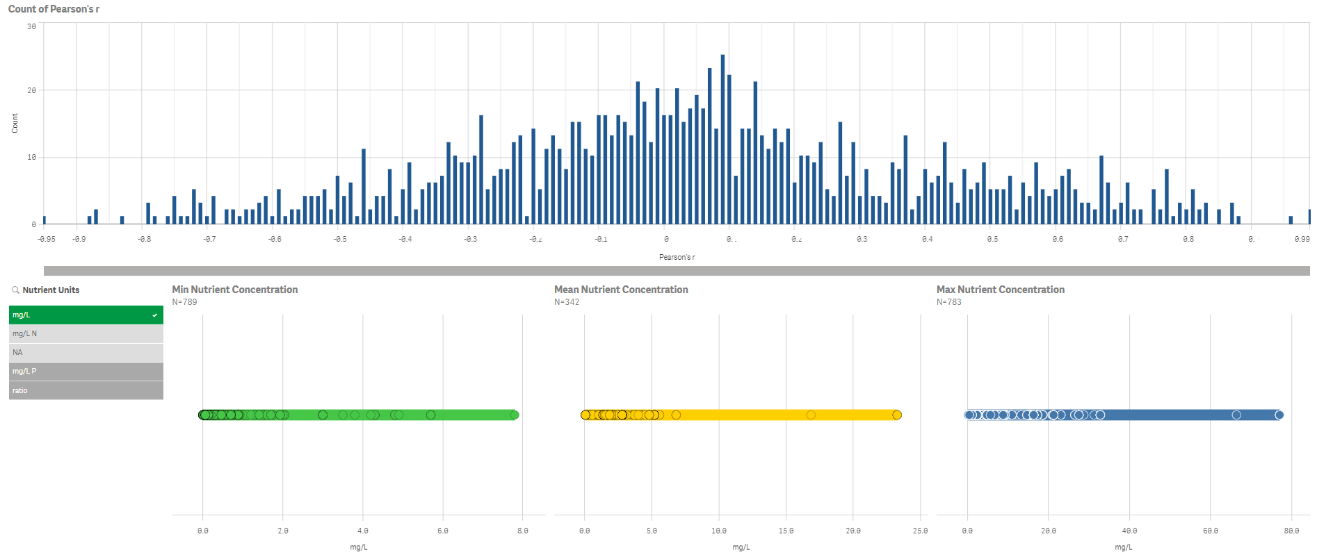
Task: Click the green point near 3.0 mg/L
Action: coord(323,415)
